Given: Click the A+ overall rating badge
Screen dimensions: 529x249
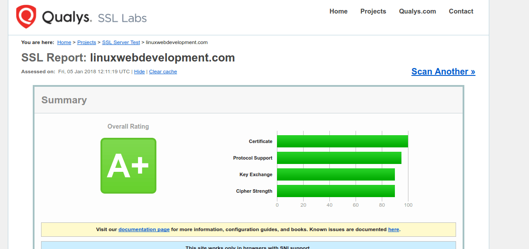Looking at the screenshot, I should coord(128,166).
